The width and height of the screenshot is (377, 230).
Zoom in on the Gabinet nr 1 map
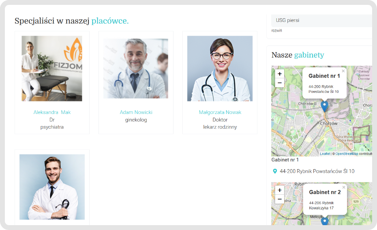(x=280, y=74)
